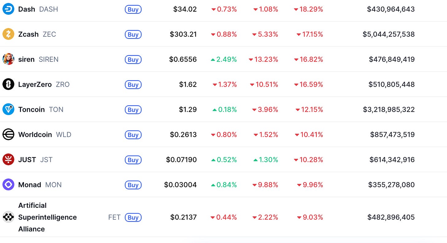Open the Monad coin name link
The width and height of the screenshot is (447, 243).
[29, 185]
